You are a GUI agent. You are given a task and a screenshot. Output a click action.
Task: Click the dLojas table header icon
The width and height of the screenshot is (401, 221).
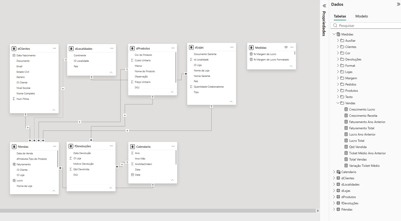[x=191, y=47]
